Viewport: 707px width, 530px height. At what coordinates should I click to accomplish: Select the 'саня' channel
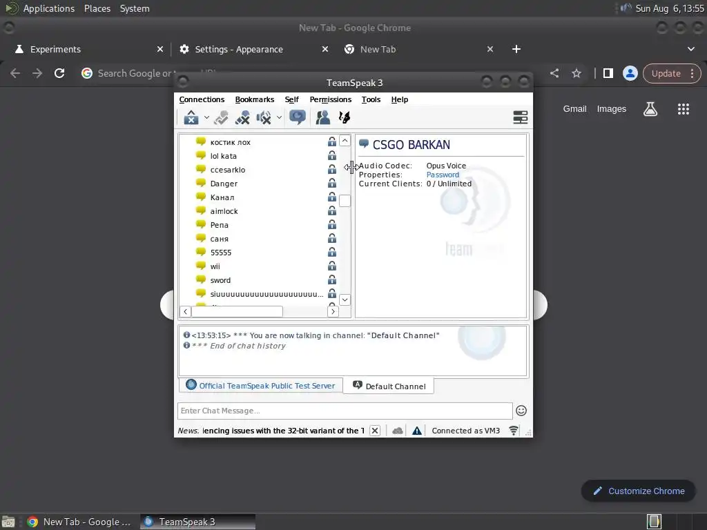point(219,239)
